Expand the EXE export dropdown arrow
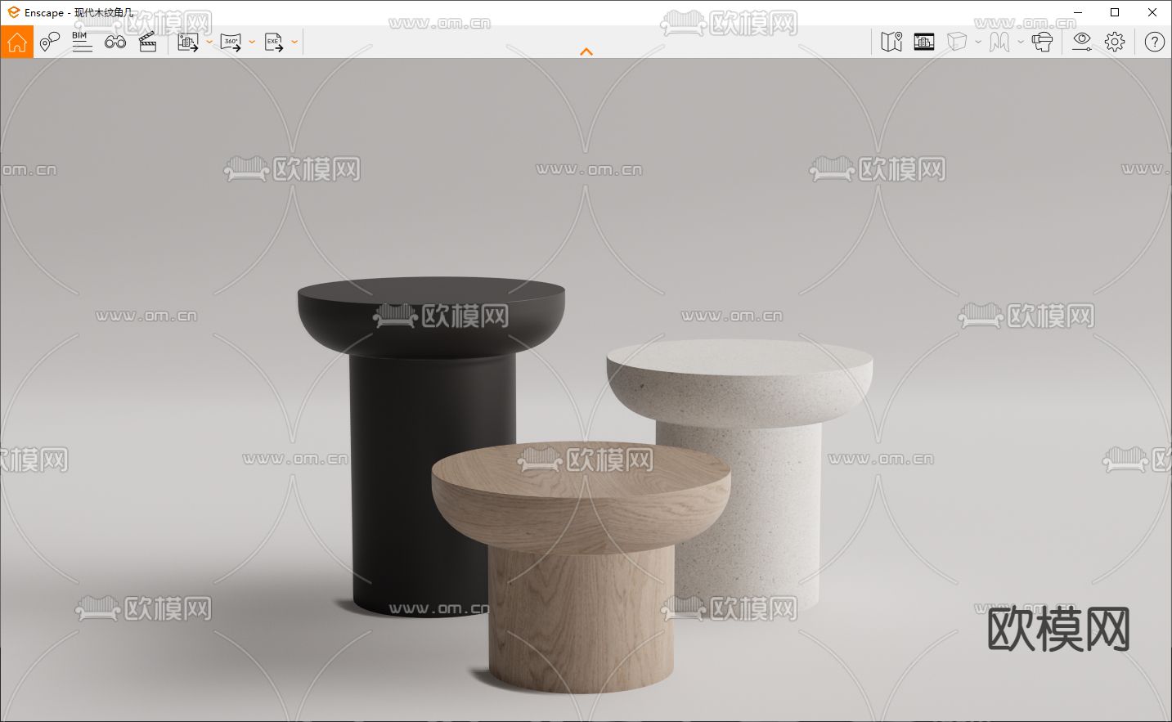1172x722 pixels. point(294,42)
